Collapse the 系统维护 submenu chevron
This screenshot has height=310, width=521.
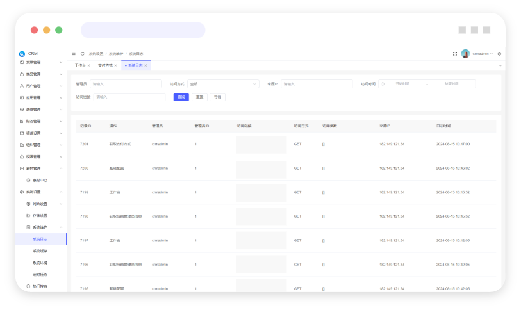coord(61,227)
